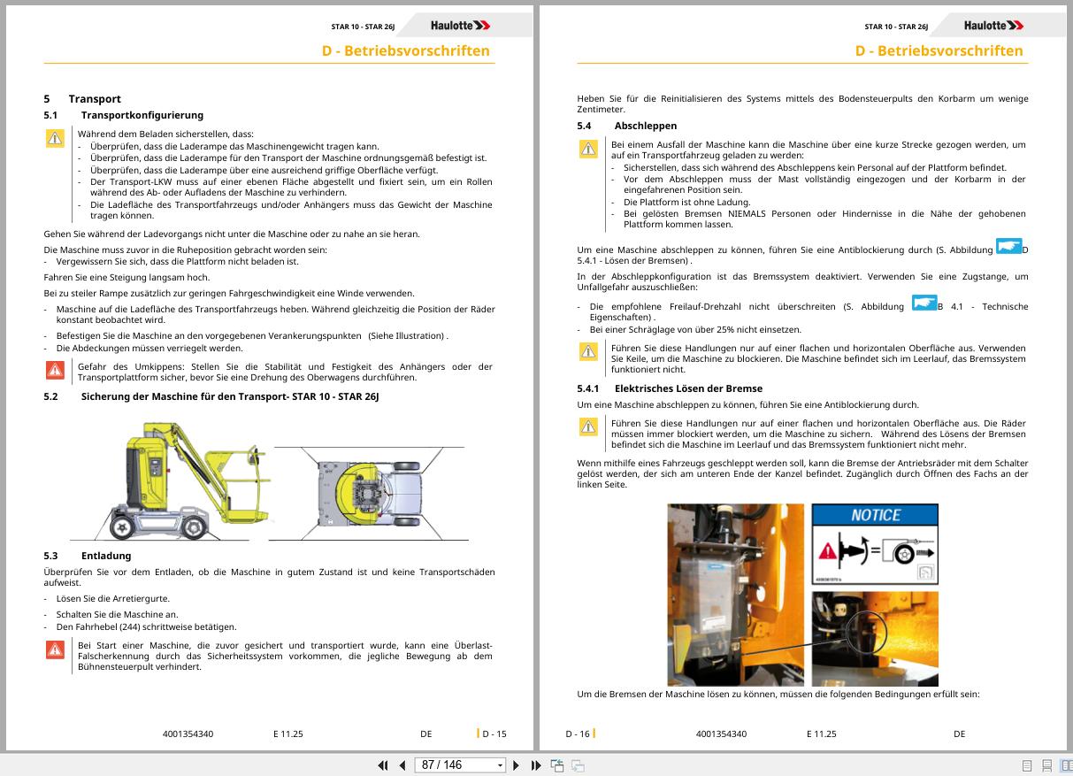The image size is (1073, 776).
Task: Click the go-back-to-previous-view icon
Action: click(557, 765)
